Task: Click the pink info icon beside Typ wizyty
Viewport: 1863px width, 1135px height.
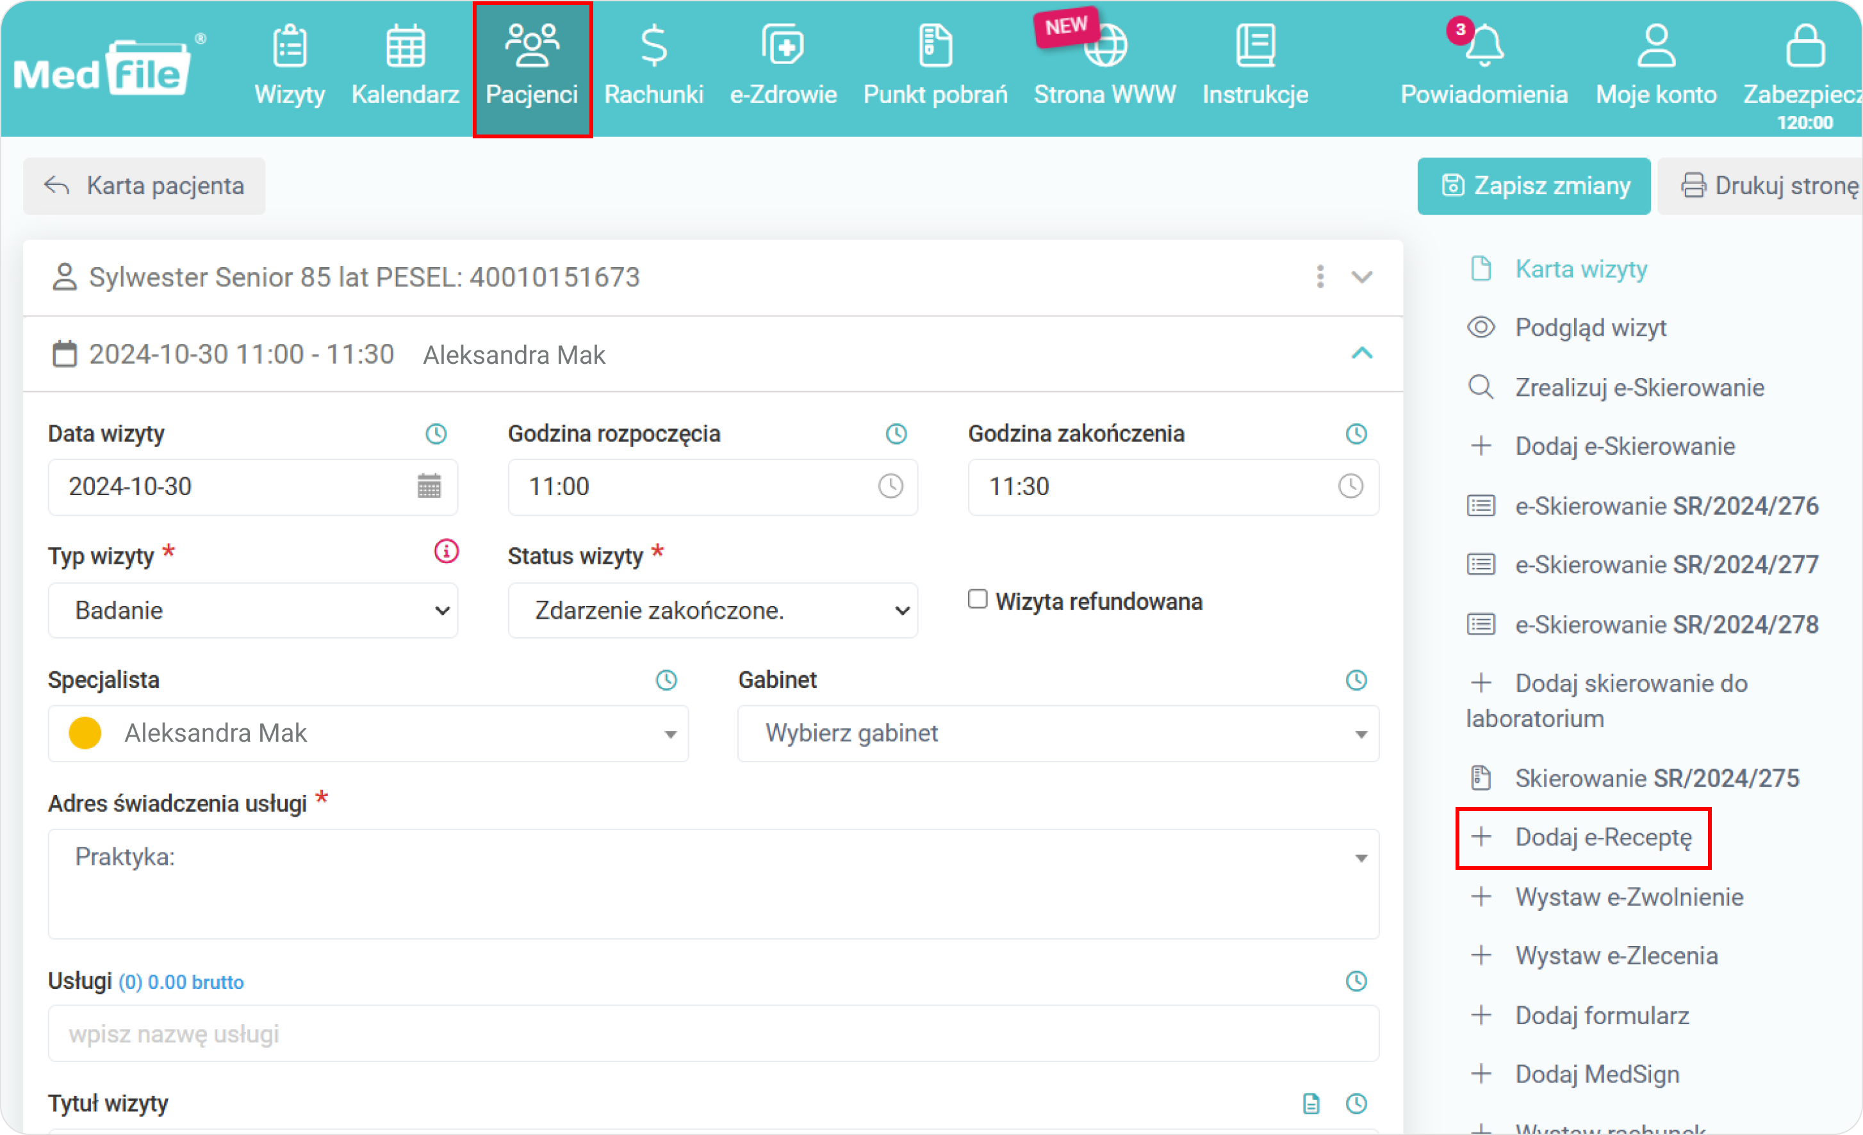Action: [446, 551]
